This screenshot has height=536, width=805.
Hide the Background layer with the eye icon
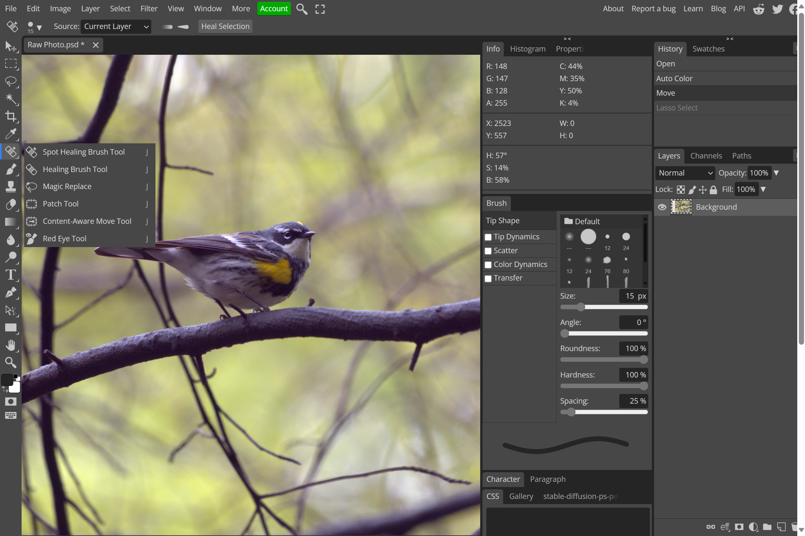pyautogui.click(x=662, y=207)
